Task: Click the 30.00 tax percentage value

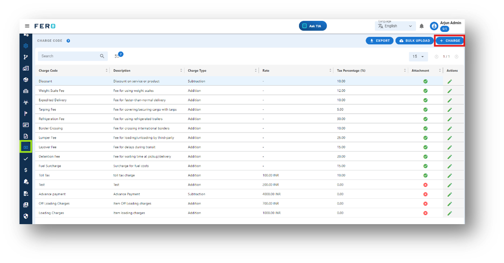Action: (x=341, y=119)
